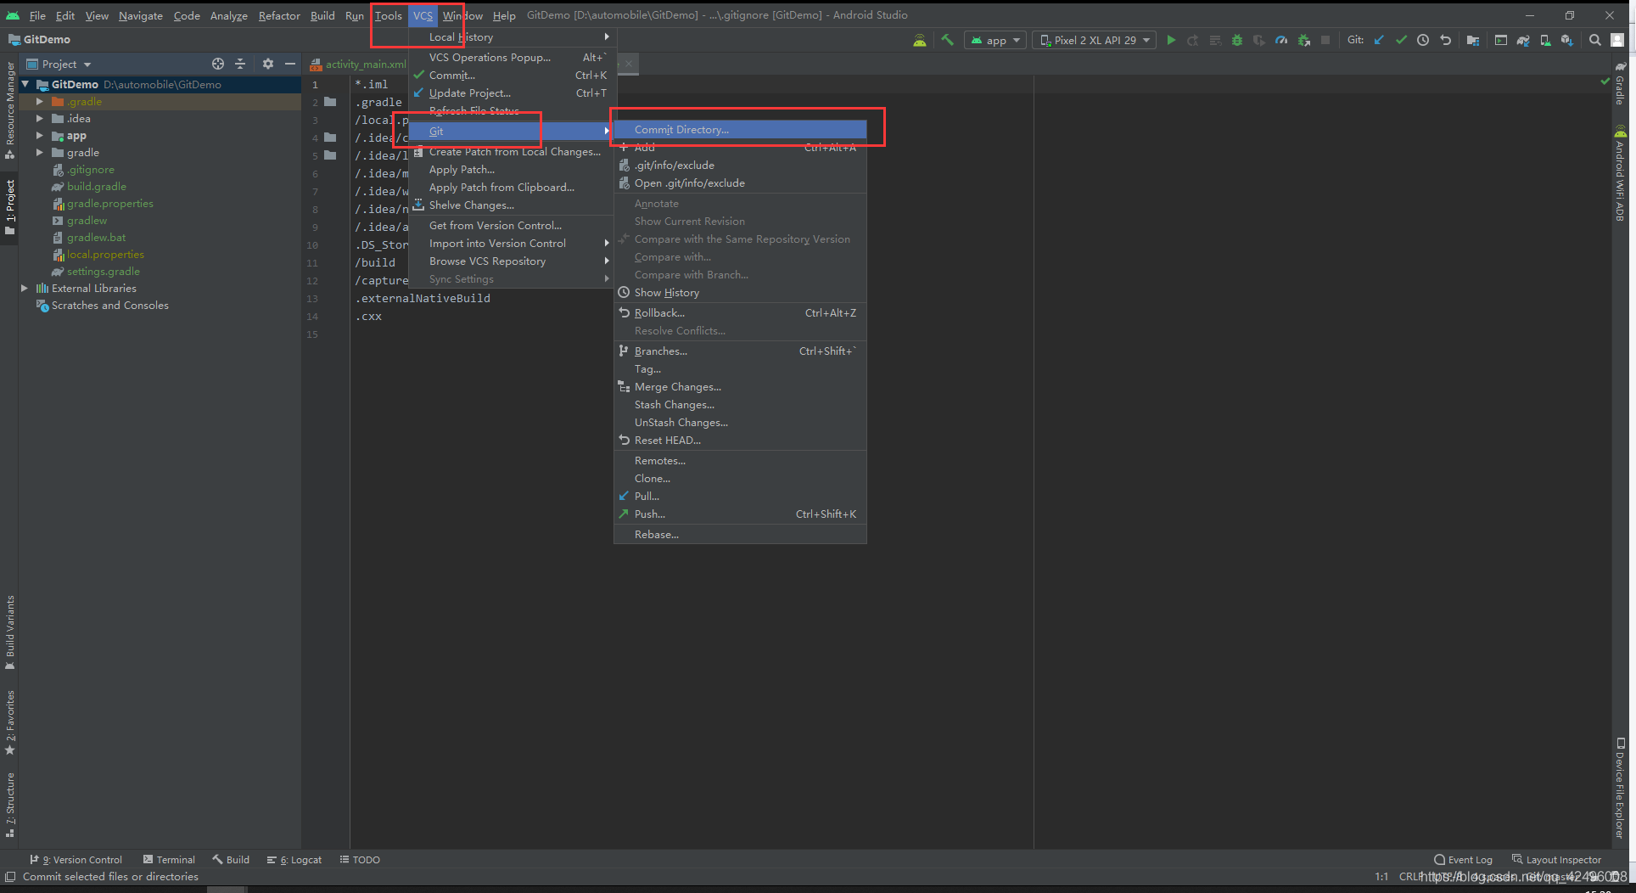This screenshot has width=1636, height=893.
Task: Expand the .idea folder
Action: pos(39,118)
